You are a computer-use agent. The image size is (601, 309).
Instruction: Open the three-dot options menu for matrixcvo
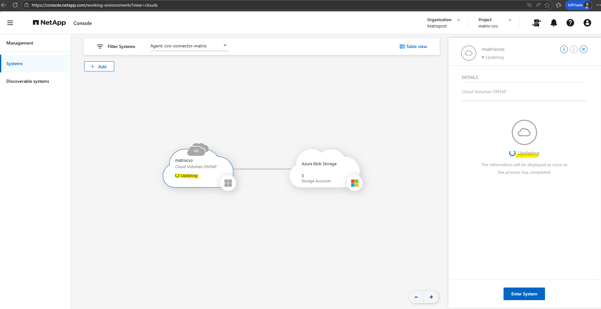[573, 49]
